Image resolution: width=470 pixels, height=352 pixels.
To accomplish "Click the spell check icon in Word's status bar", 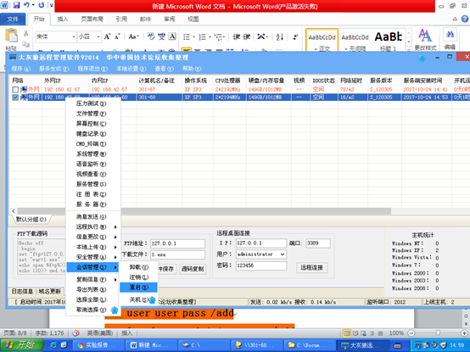I will [x=76, y=332].
